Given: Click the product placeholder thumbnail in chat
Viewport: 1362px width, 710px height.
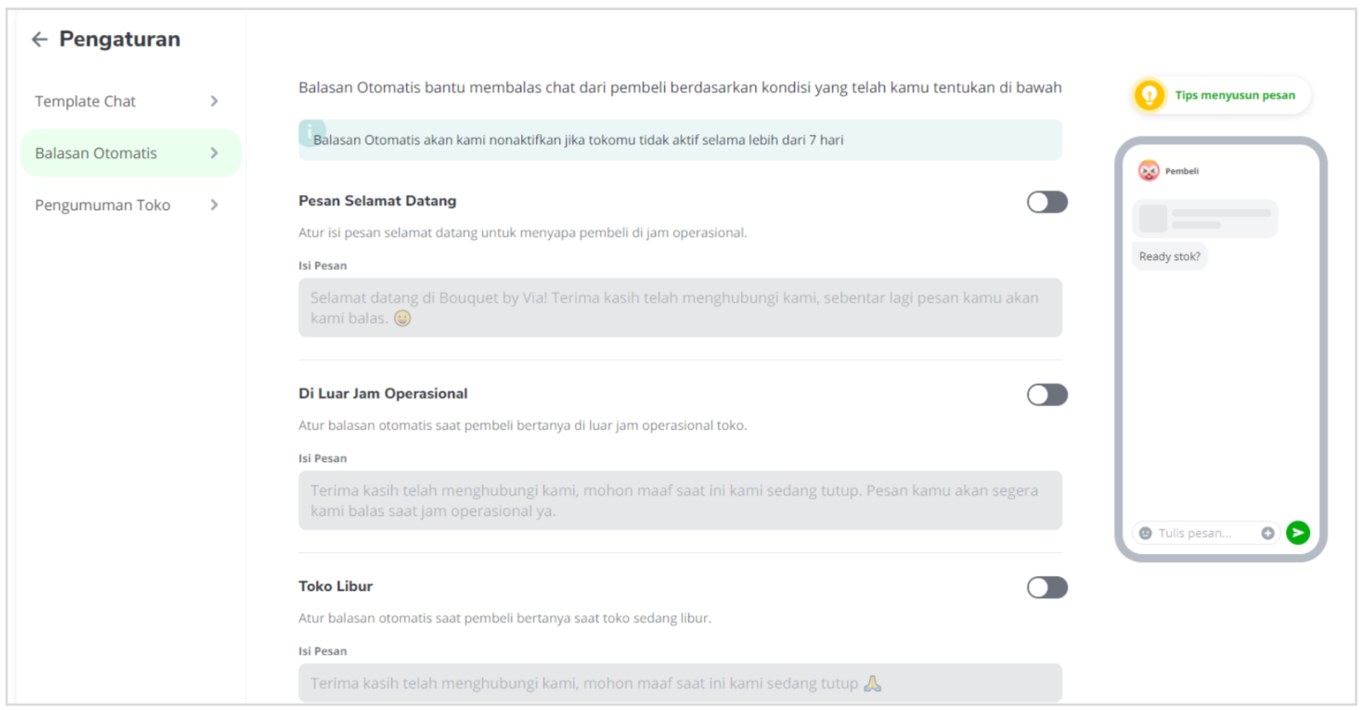Looking at the screenshot, I should pyautogui.click(x=1153, y=218).
